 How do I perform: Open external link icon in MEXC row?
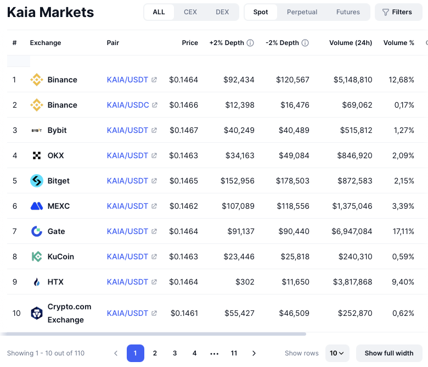pos(154,206)
